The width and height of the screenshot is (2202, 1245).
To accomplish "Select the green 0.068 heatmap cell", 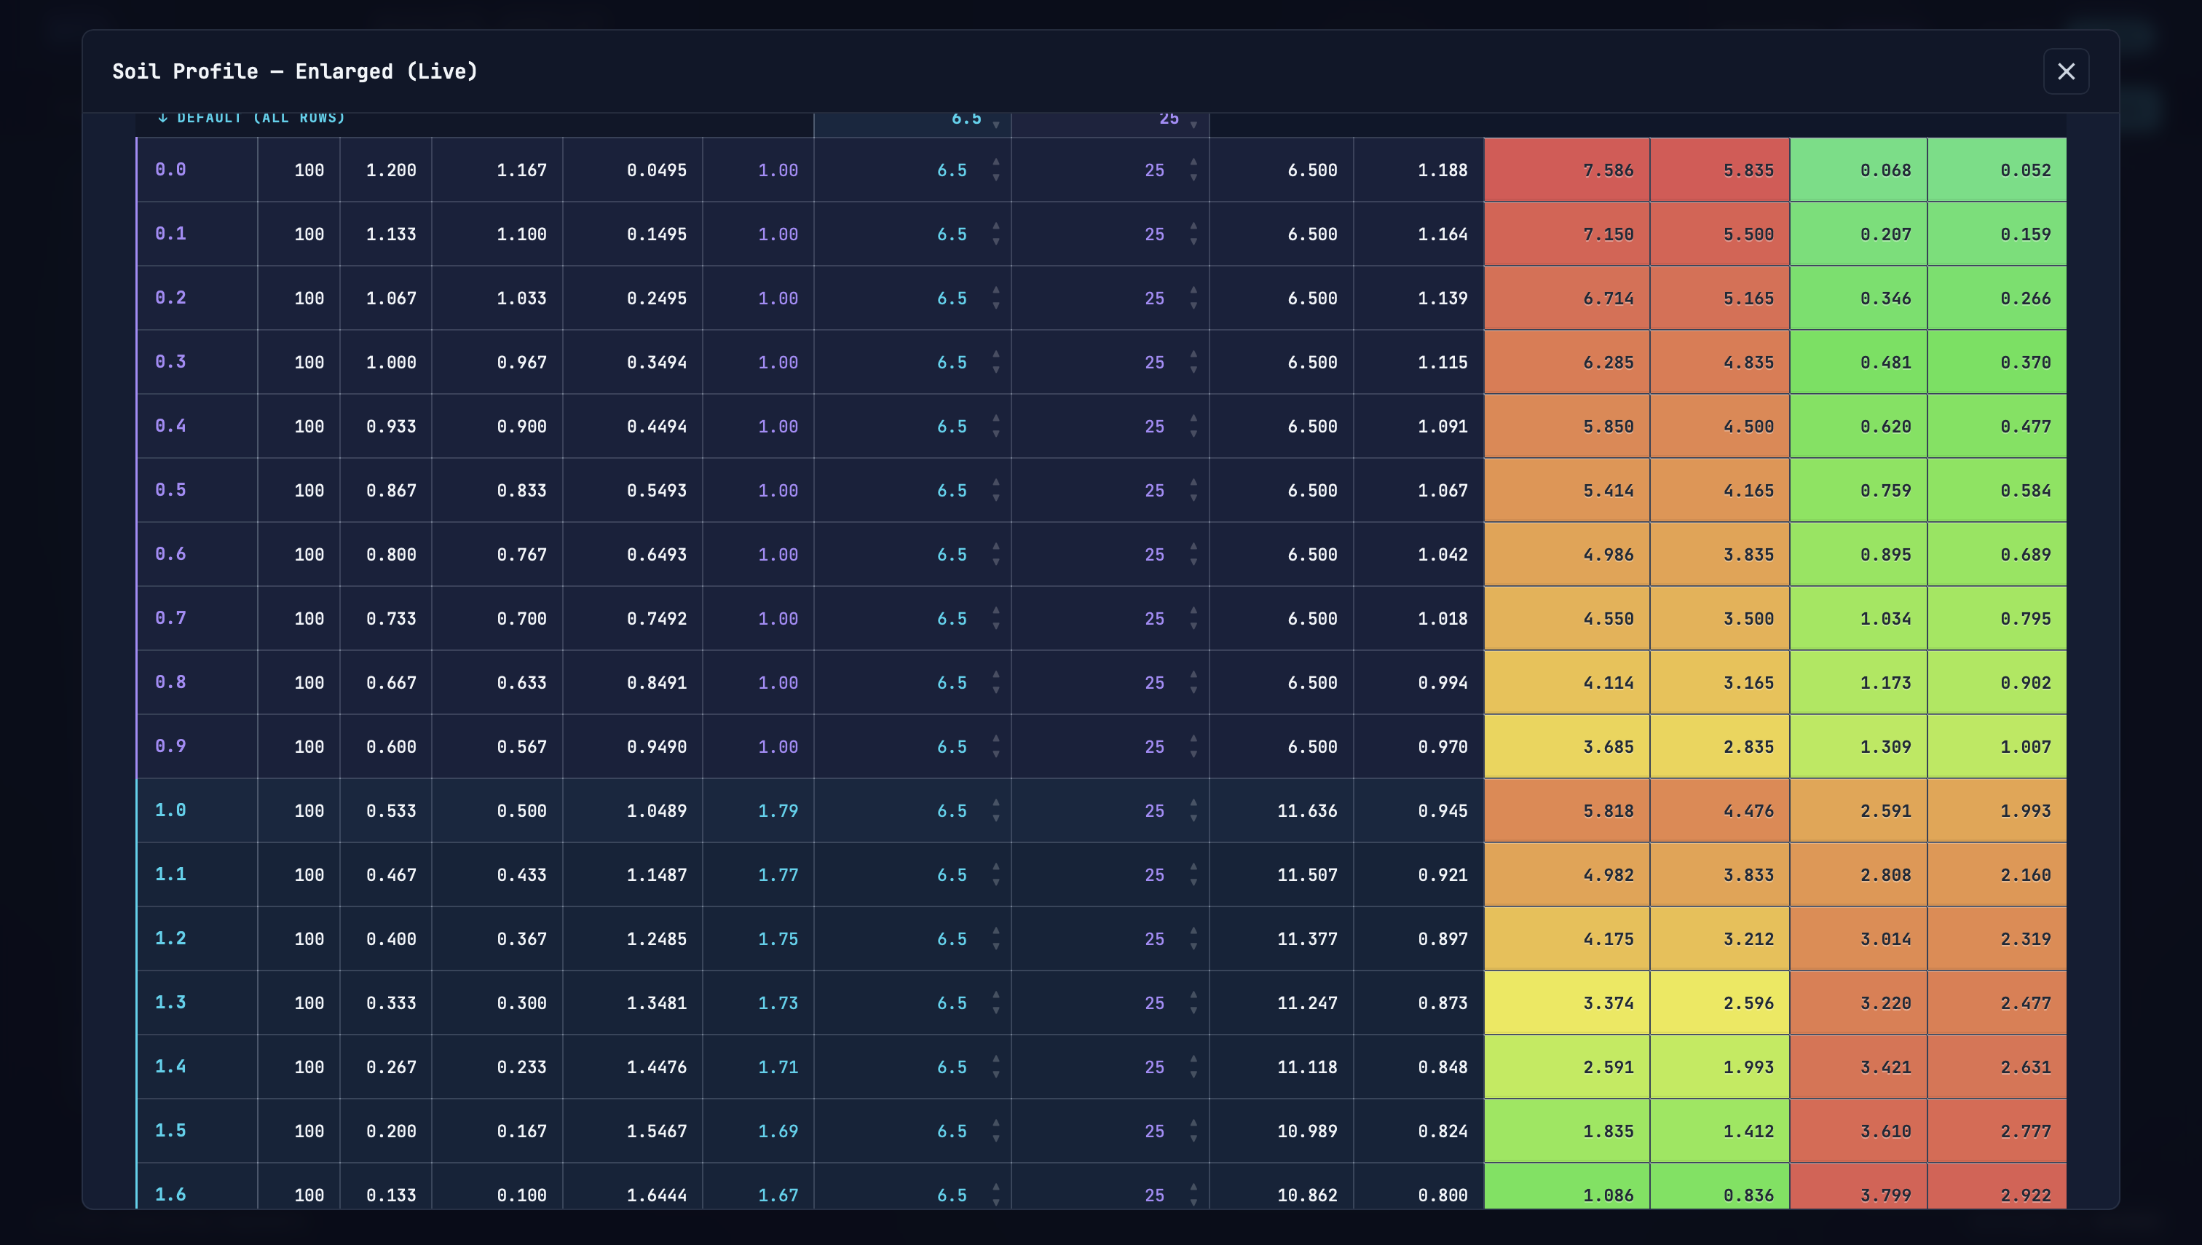I will [1858, 170].
